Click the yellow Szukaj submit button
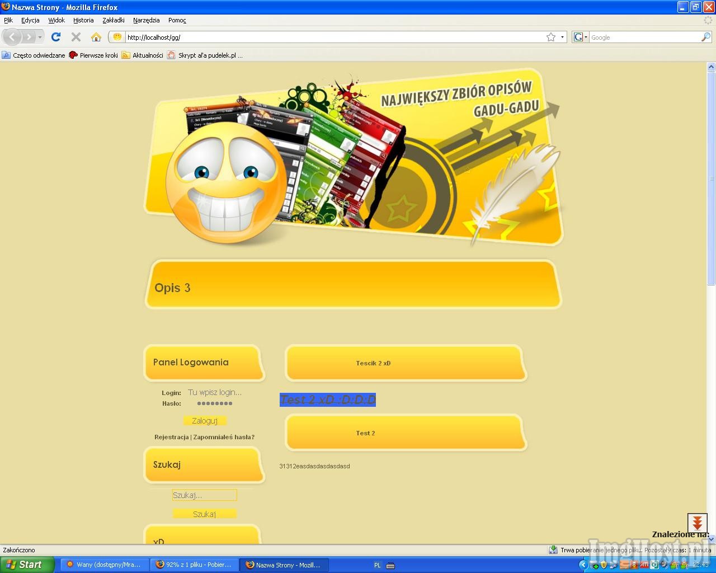This screenshot has height=573, width=716. (204, 514)
